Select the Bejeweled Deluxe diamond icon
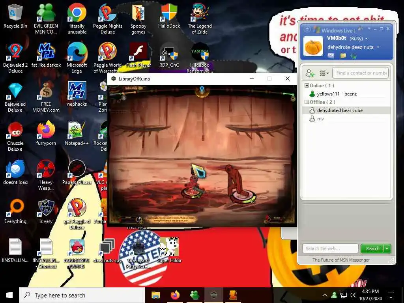Viewport: 404px width, 303px height. point(15,97)
